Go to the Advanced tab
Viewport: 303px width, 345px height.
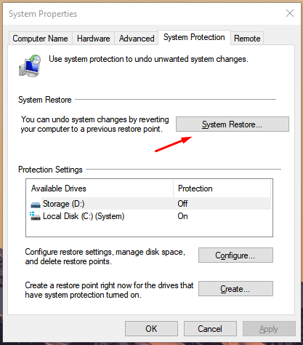tap(137, 39)
